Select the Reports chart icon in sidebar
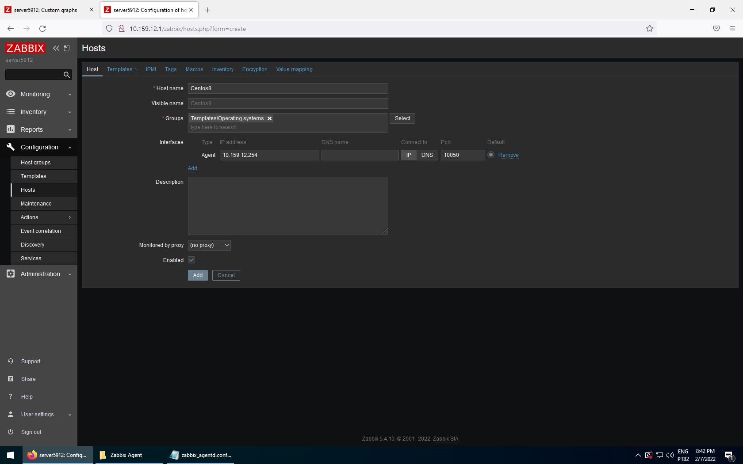The height and width of the screenshot is (464, 743). pyautogui.click(x=11, y=129)
